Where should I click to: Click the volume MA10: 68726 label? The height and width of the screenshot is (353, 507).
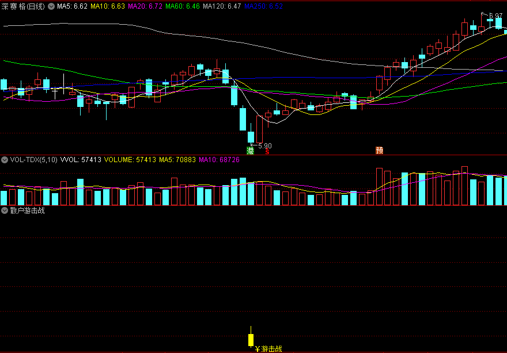[220, 160]
